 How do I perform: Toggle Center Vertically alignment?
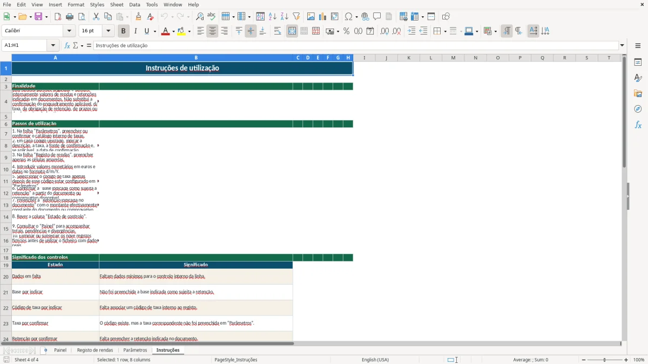pos(251,31)
